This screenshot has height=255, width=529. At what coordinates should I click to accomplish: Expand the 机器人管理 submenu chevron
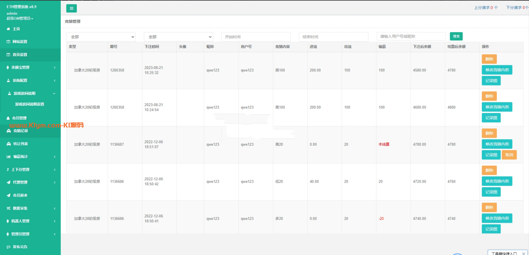(x=55, y=221)
